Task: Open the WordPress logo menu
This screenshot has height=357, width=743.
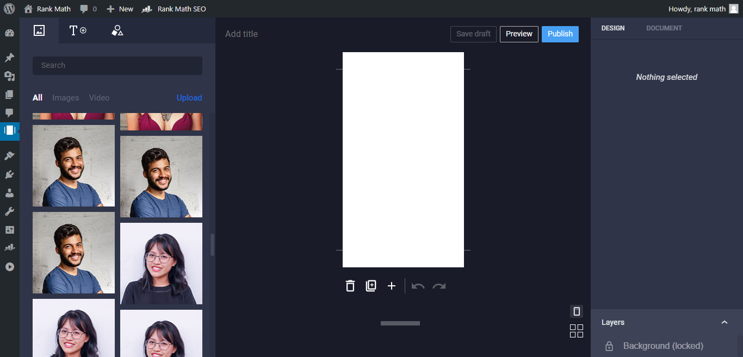Action: [9, 9]
